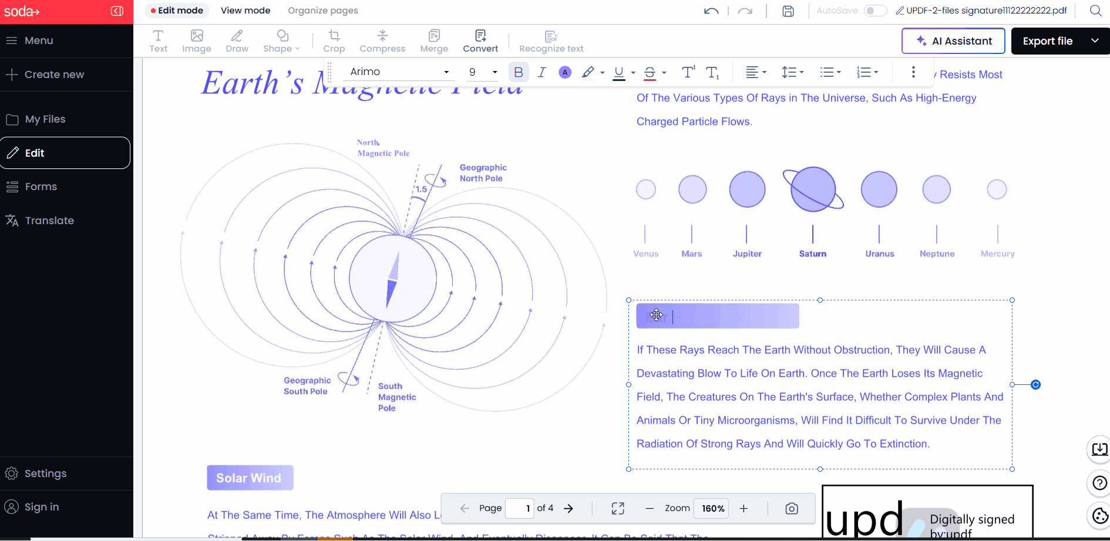This screenshot has height=541, width=1110.
Task: Save the document
Action: 788,11
